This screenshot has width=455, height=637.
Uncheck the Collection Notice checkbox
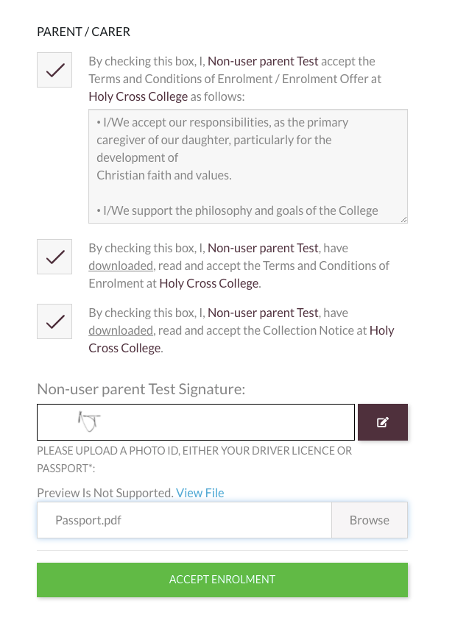click(54, 321)
